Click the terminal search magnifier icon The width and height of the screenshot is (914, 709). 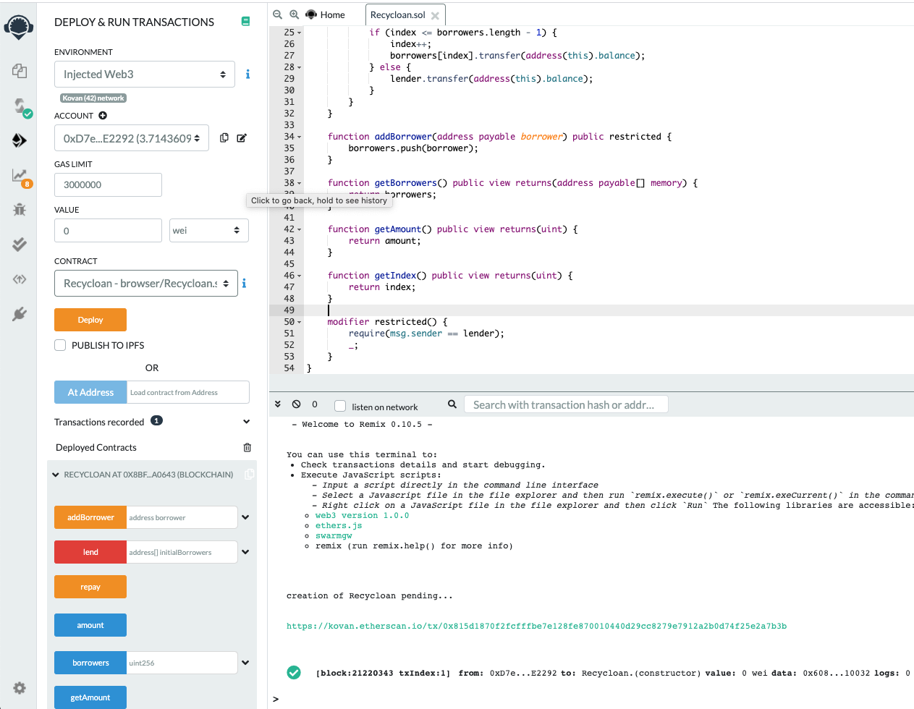click(452, 404)
